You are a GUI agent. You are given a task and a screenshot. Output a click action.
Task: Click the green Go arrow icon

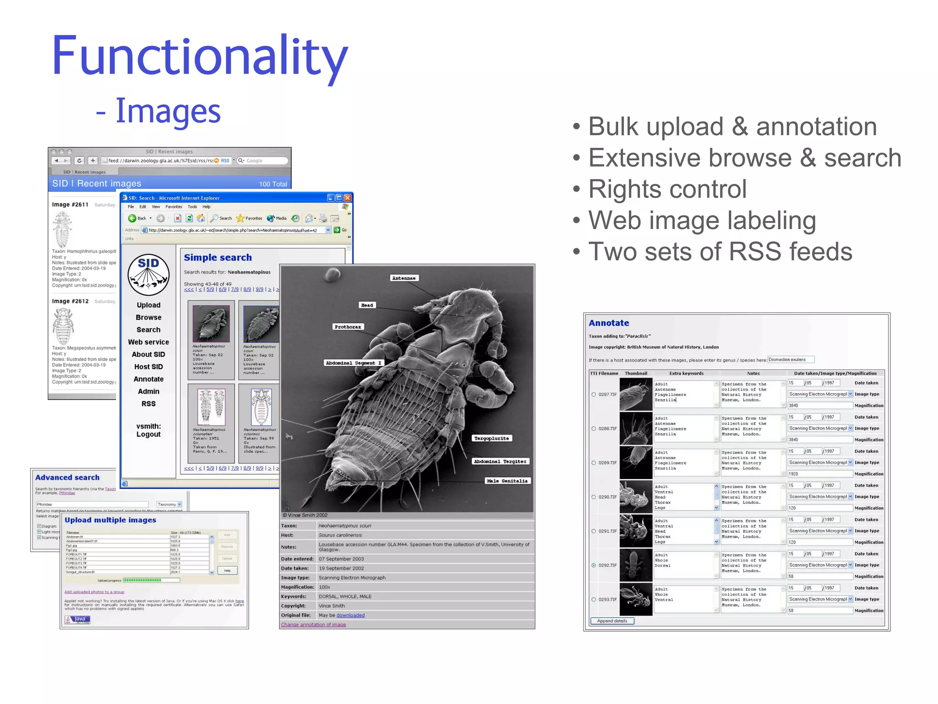tap(337, 230)
